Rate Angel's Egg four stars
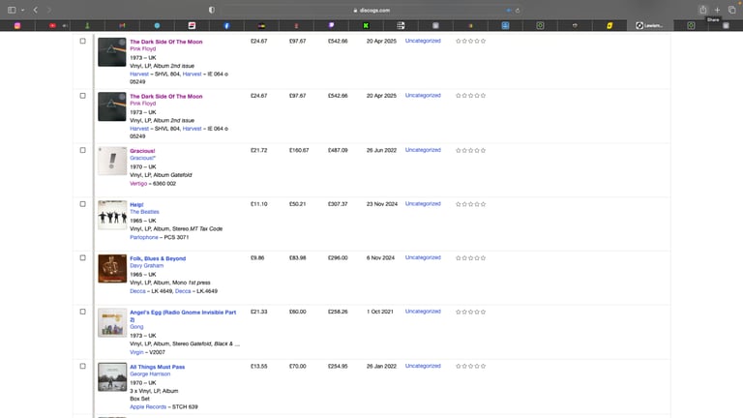The height and width of the screenshot is (418, 743). click(x=477, y=312)
